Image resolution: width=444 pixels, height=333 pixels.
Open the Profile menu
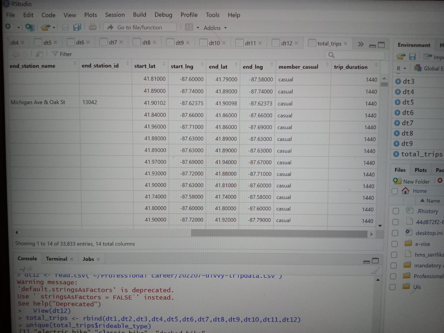click(x=189, y=15)
